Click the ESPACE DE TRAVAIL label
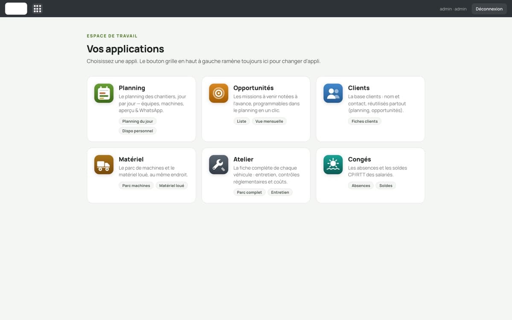512x320 pixels. pos(112,36)
